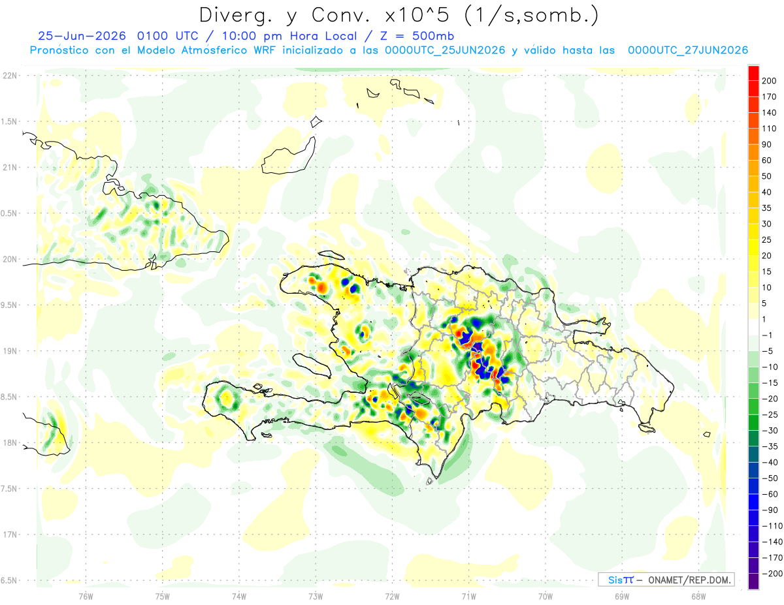Image resolution: width=784 pixels, height=605 pixels.
Task: Click the 20N latitude label
Action: pos(10,259)
